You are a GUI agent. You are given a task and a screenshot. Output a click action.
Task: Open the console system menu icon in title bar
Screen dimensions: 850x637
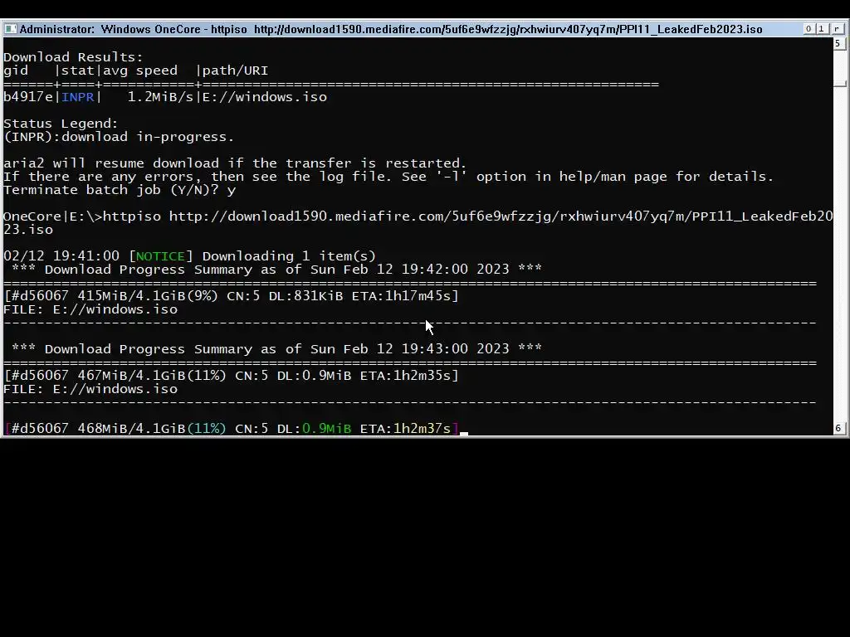point(10,29)
